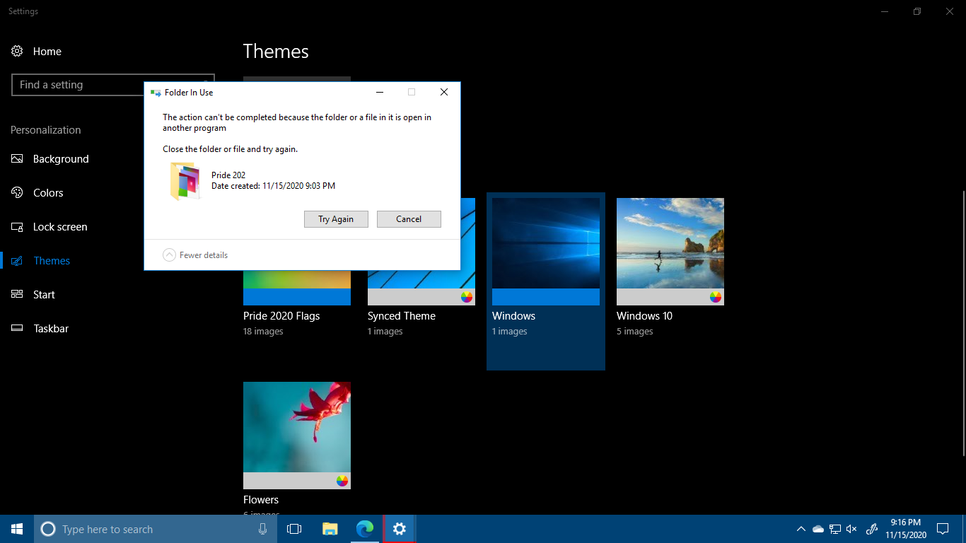Click the Lock screen monitor icon

[17, 227]
